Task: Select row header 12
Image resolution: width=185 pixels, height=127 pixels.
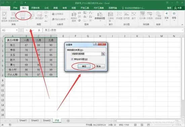Action: coord(2,95)
